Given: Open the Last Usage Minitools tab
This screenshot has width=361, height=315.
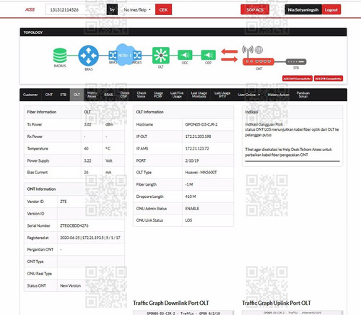Looking at the screenshot, I should (199, 95).
